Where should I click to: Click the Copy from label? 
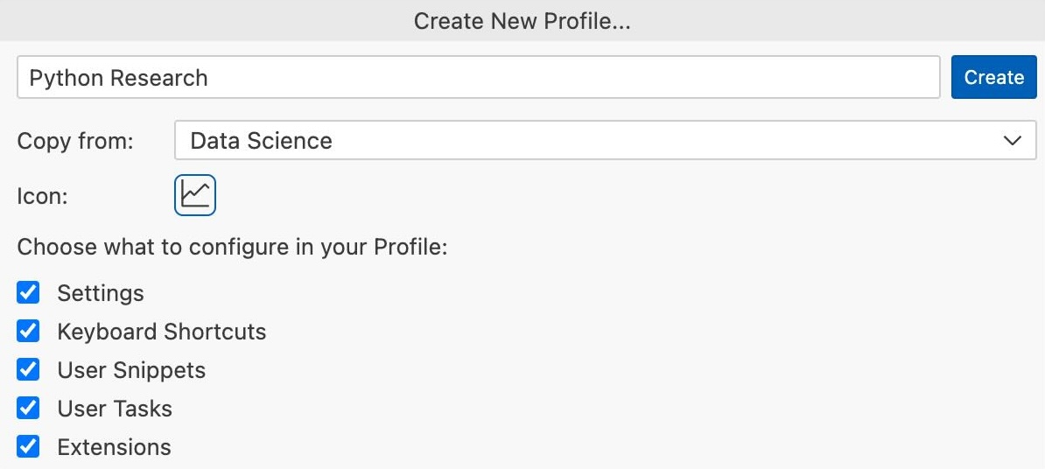[75, 141]
